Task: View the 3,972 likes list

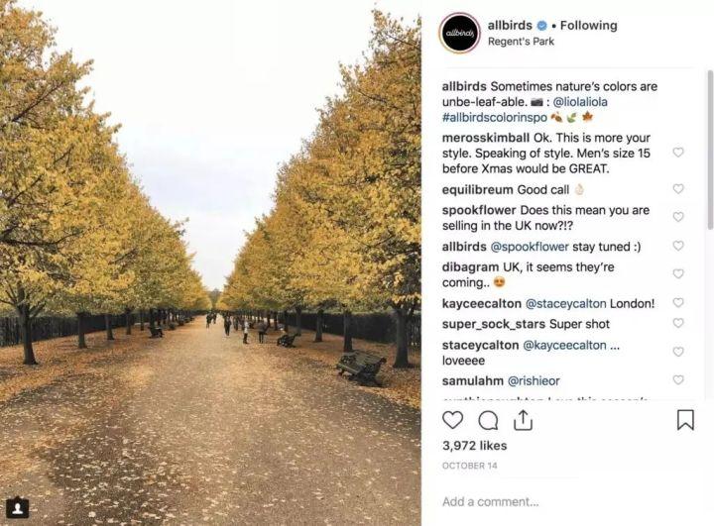Action: pos(474,446)
